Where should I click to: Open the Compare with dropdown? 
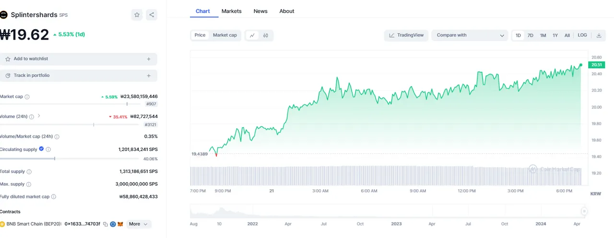click(470, 35)
